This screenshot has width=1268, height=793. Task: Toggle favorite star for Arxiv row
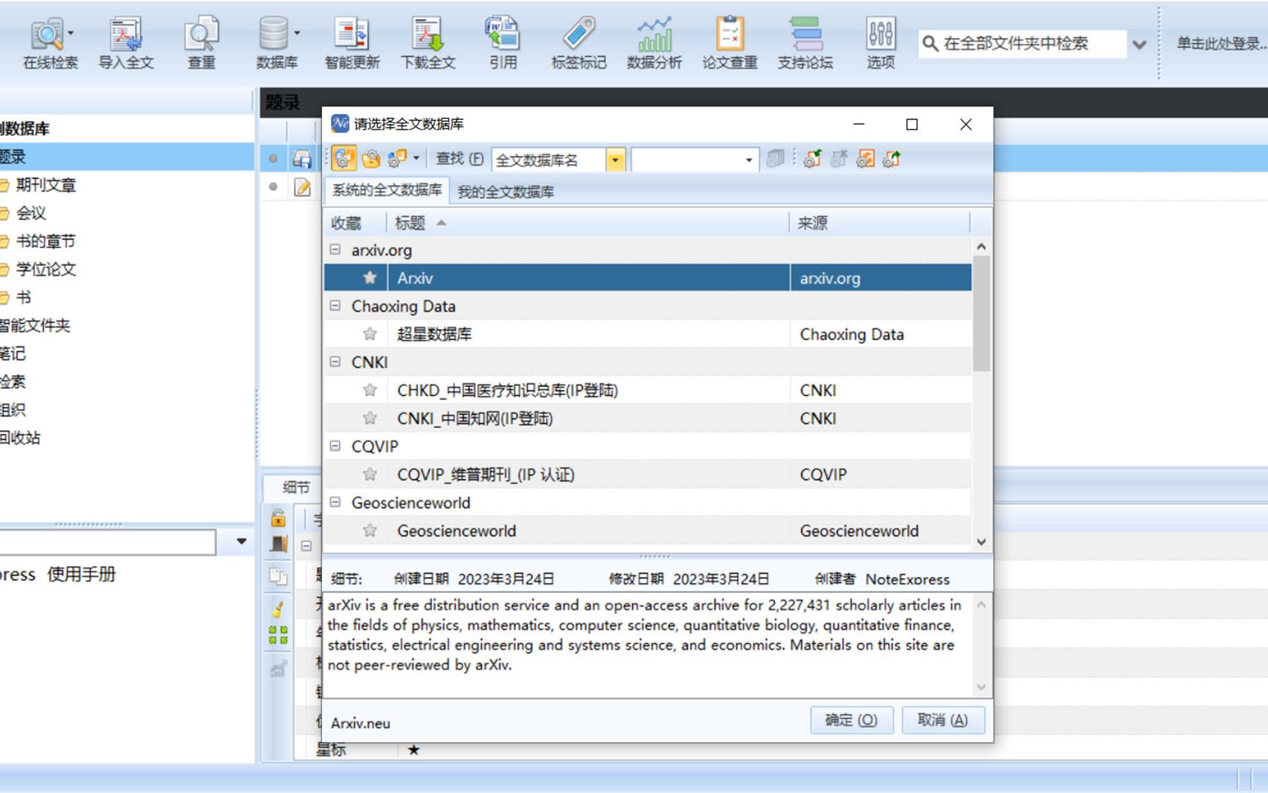point(370,278)
